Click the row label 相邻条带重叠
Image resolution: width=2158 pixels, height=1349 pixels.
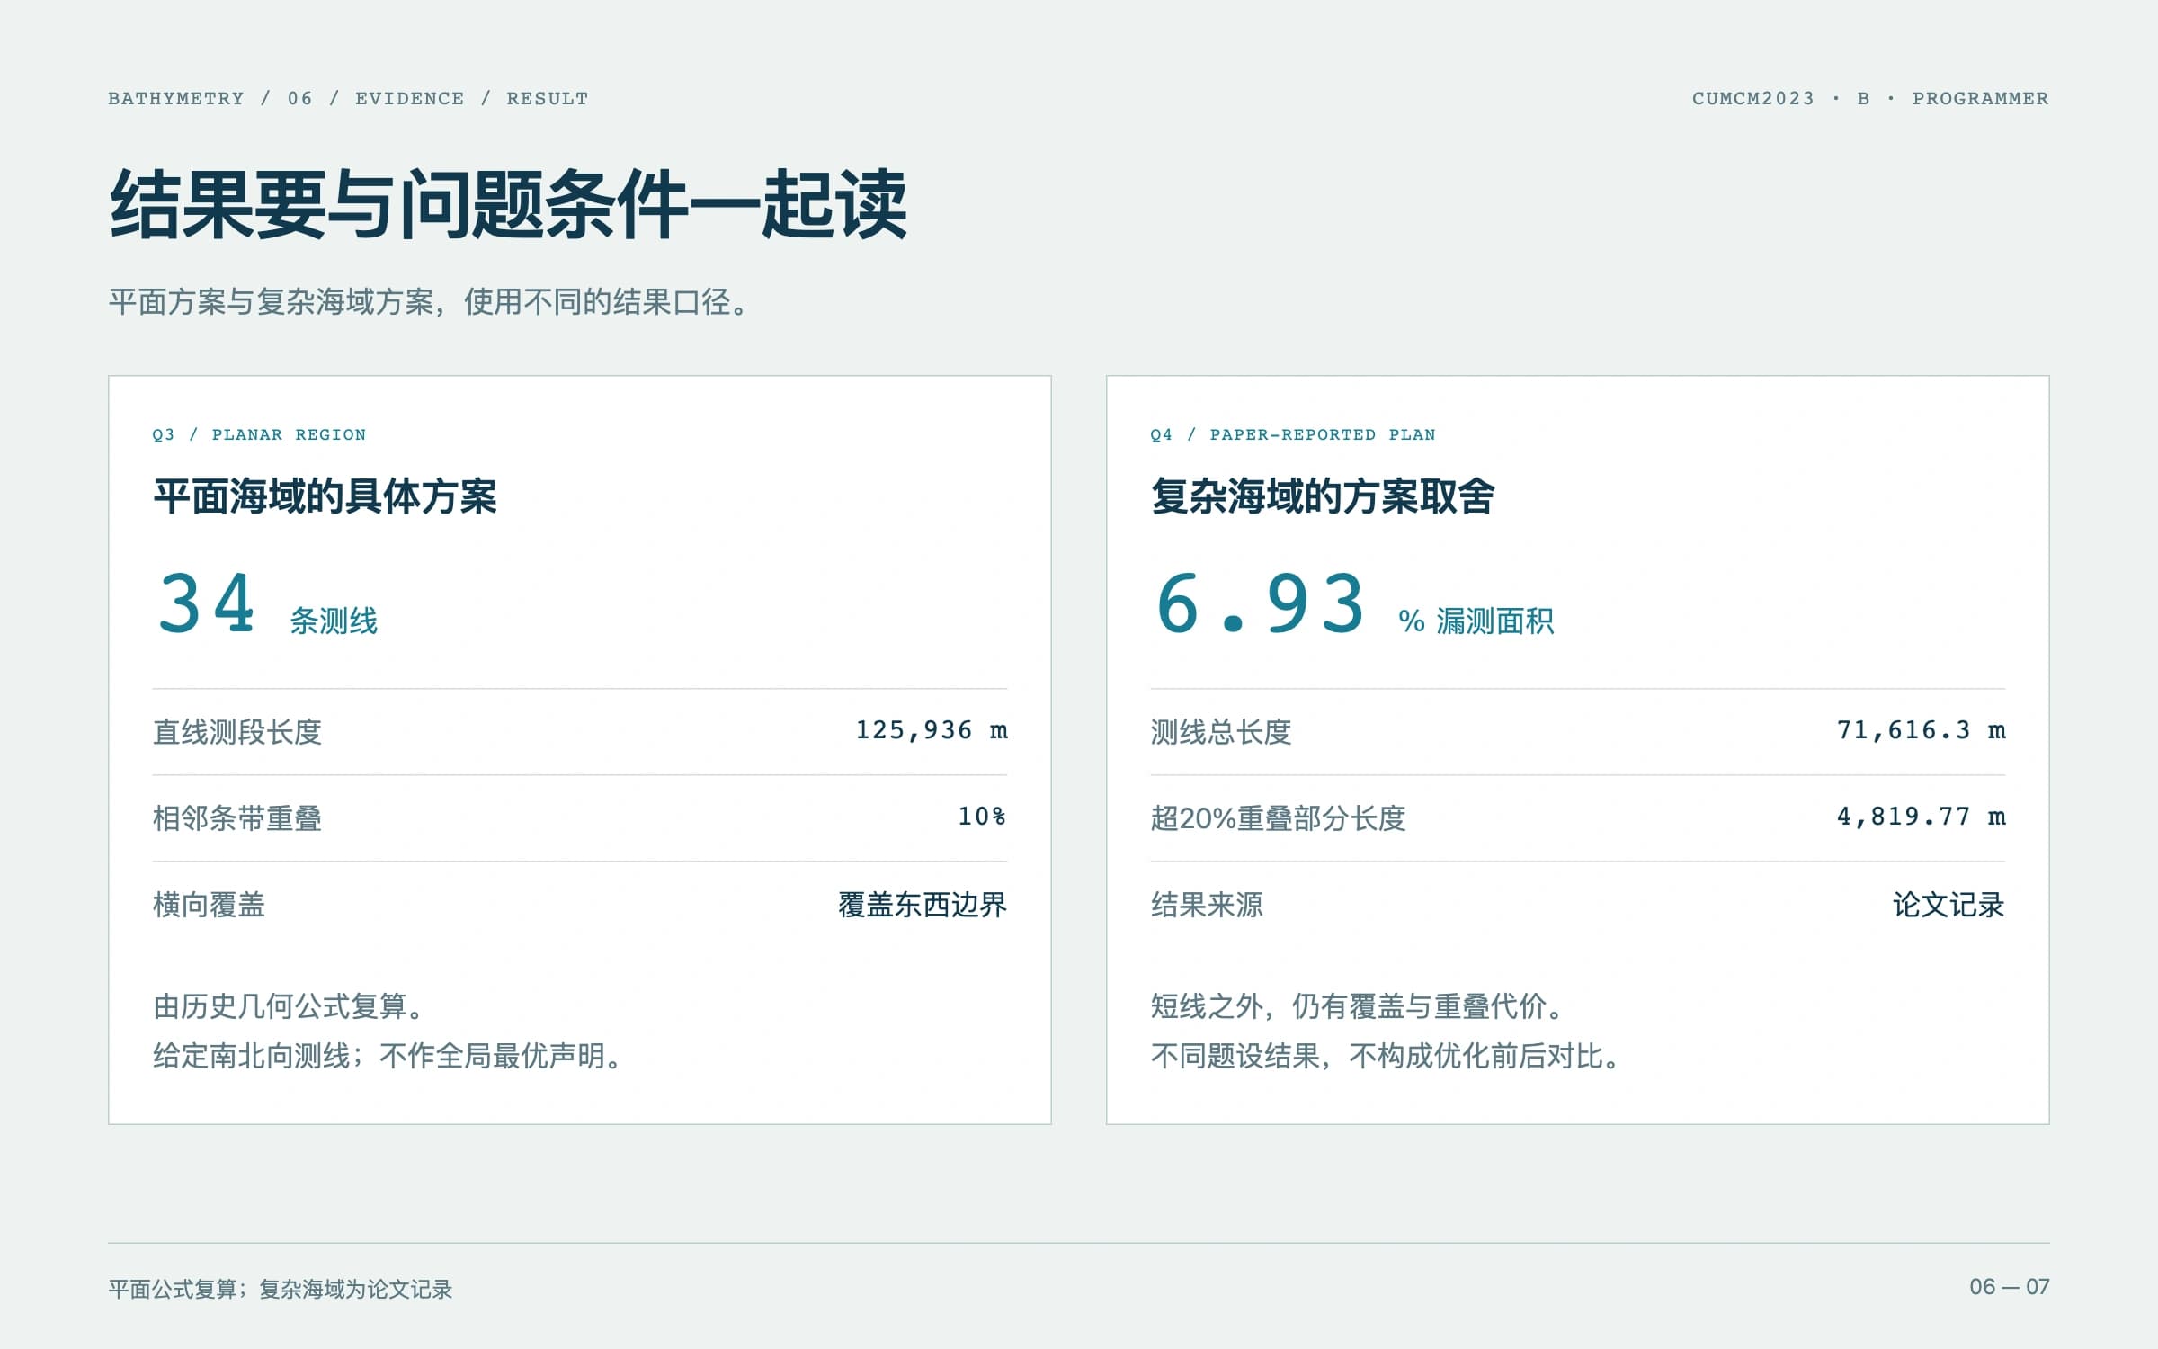pyautogui.click(x=237, y=818)
